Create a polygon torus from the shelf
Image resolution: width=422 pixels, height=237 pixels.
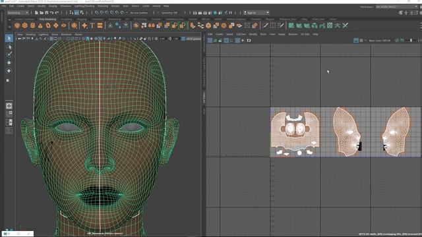(x=48, y=26)
